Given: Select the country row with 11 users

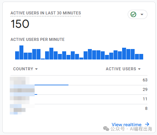Looking at the screenshot, I should 79,99.
